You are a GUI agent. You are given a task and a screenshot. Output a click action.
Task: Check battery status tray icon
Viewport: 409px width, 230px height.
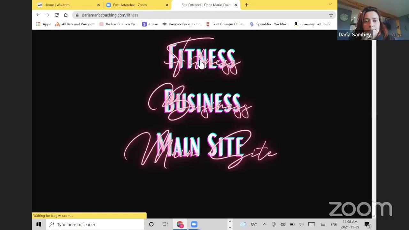[x=292, y=224]
